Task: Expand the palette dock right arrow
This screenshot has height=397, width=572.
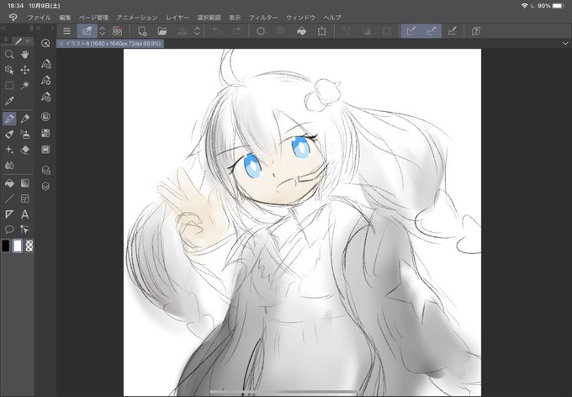Action: [x=52, y=28]
